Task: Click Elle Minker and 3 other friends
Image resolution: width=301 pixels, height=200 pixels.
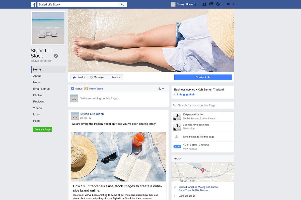Action: (199, 118)
